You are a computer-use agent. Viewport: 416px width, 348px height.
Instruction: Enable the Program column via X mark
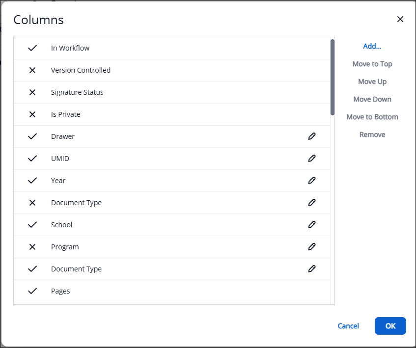click(32, 247)
